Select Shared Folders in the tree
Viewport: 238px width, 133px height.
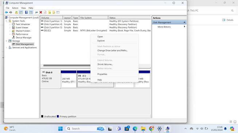pos(23,31)
